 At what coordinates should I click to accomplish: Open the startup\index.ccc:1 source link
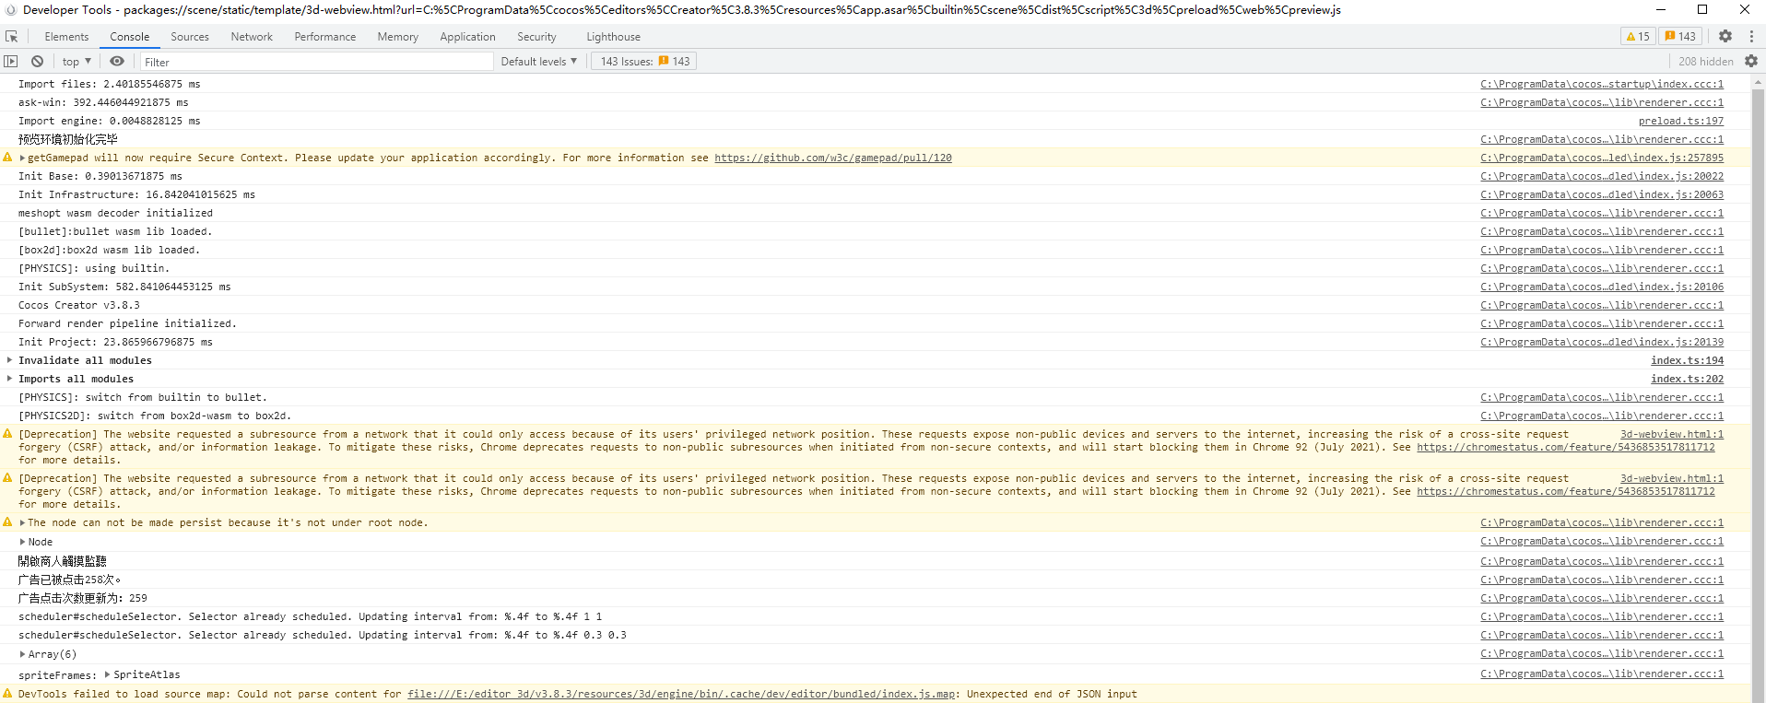coord(1602,84)
